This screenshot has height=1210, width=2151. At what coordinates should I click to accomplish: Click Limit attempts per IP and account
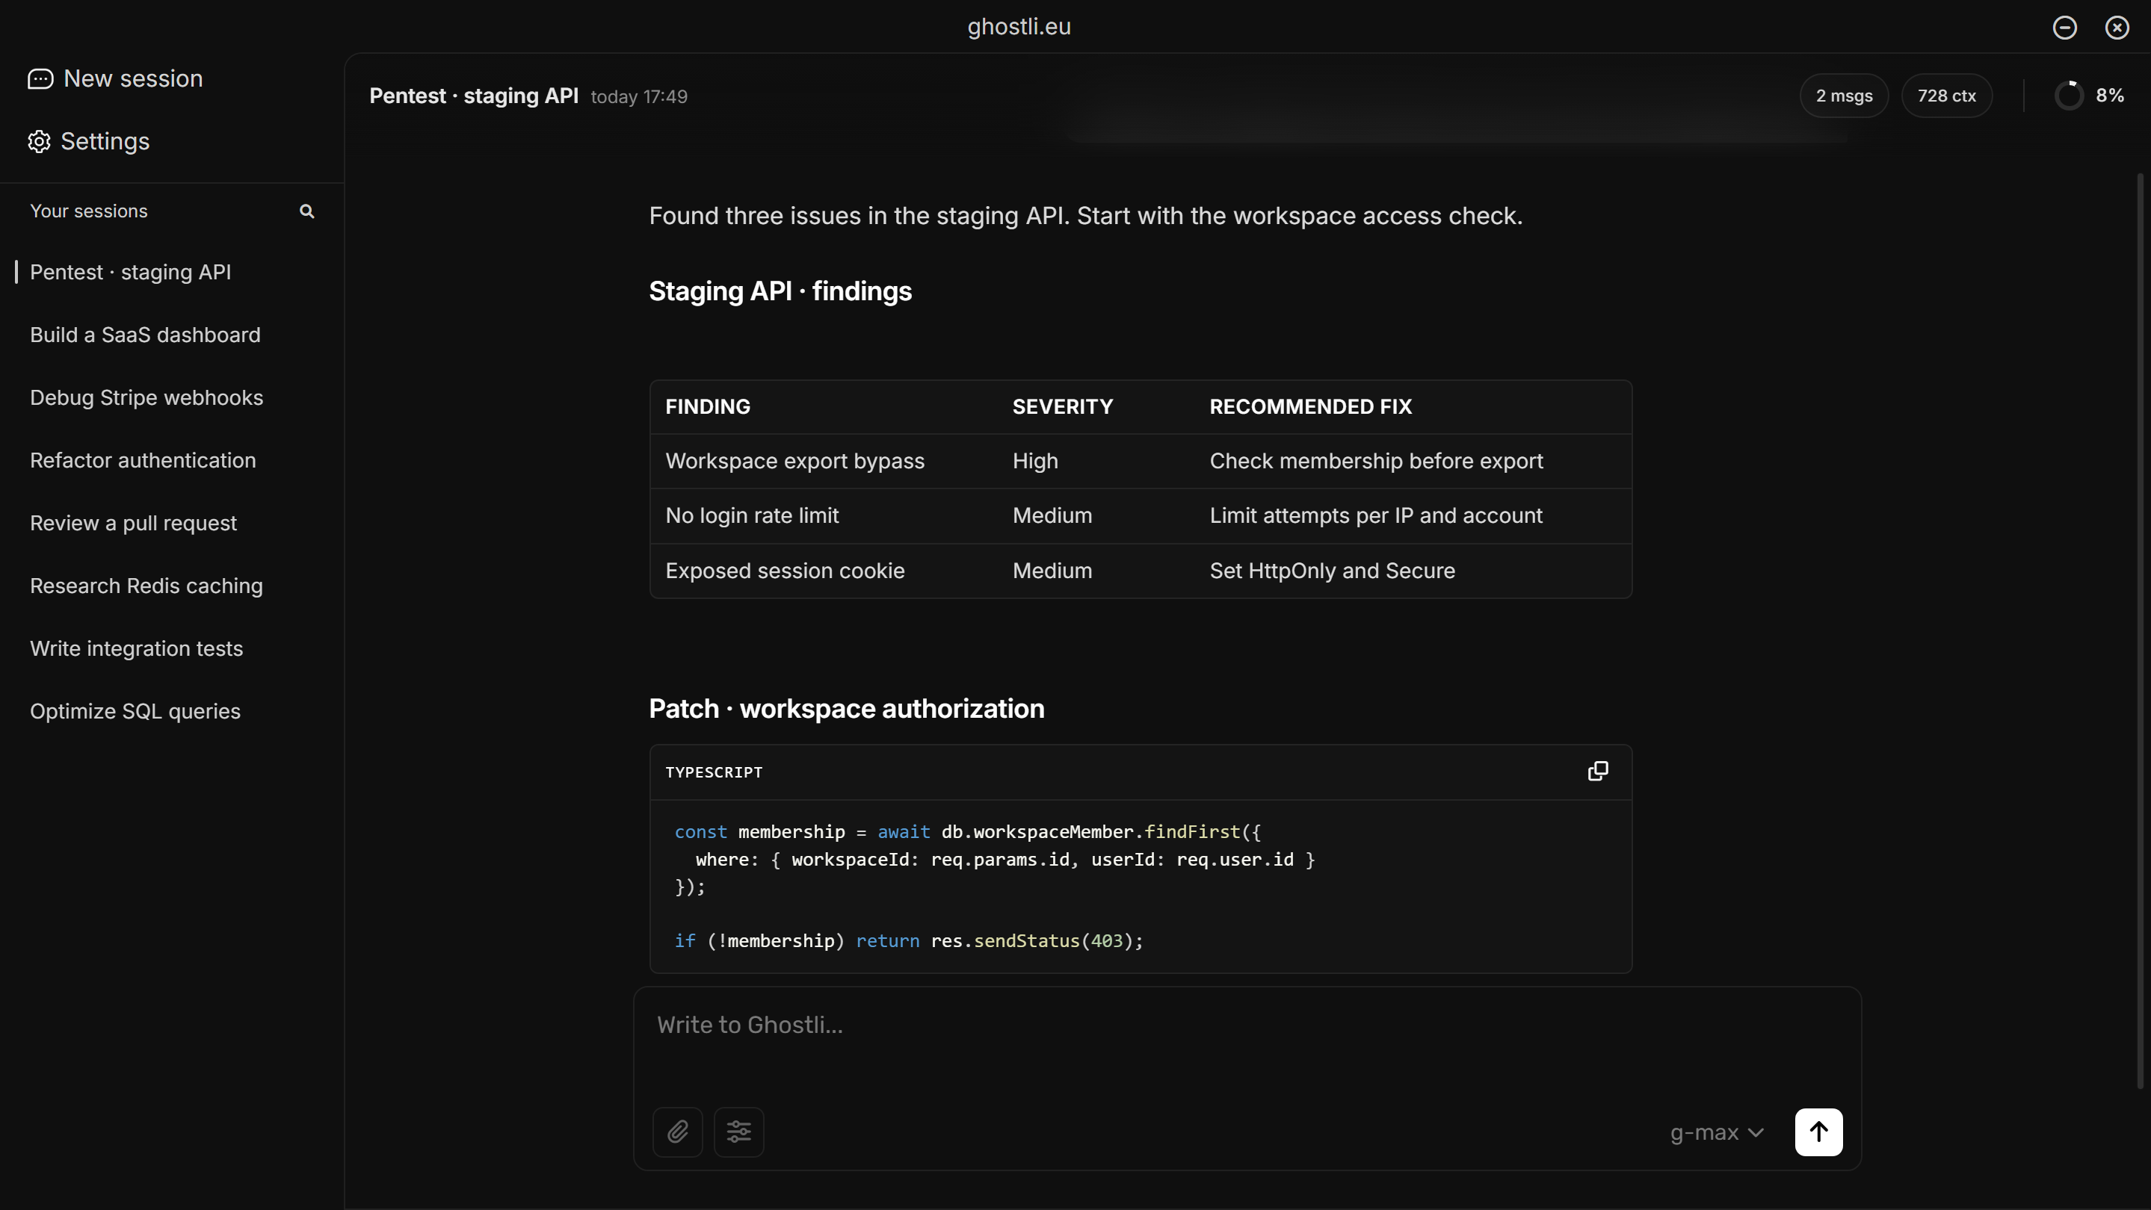[x=1376, y=515]
